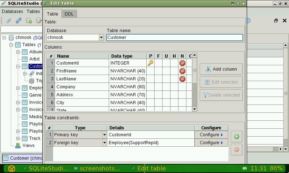Viewport: 289px width, 173px height.
Task: Click the Data type column header
Action: (x=128, y=56)
